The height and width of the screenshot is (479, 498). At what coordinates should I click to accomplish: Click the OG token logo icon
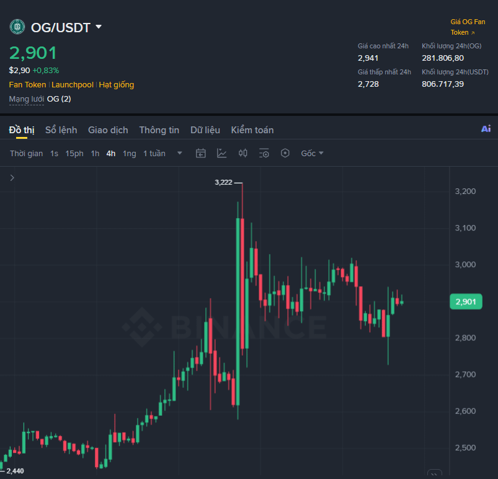[17, 27]
